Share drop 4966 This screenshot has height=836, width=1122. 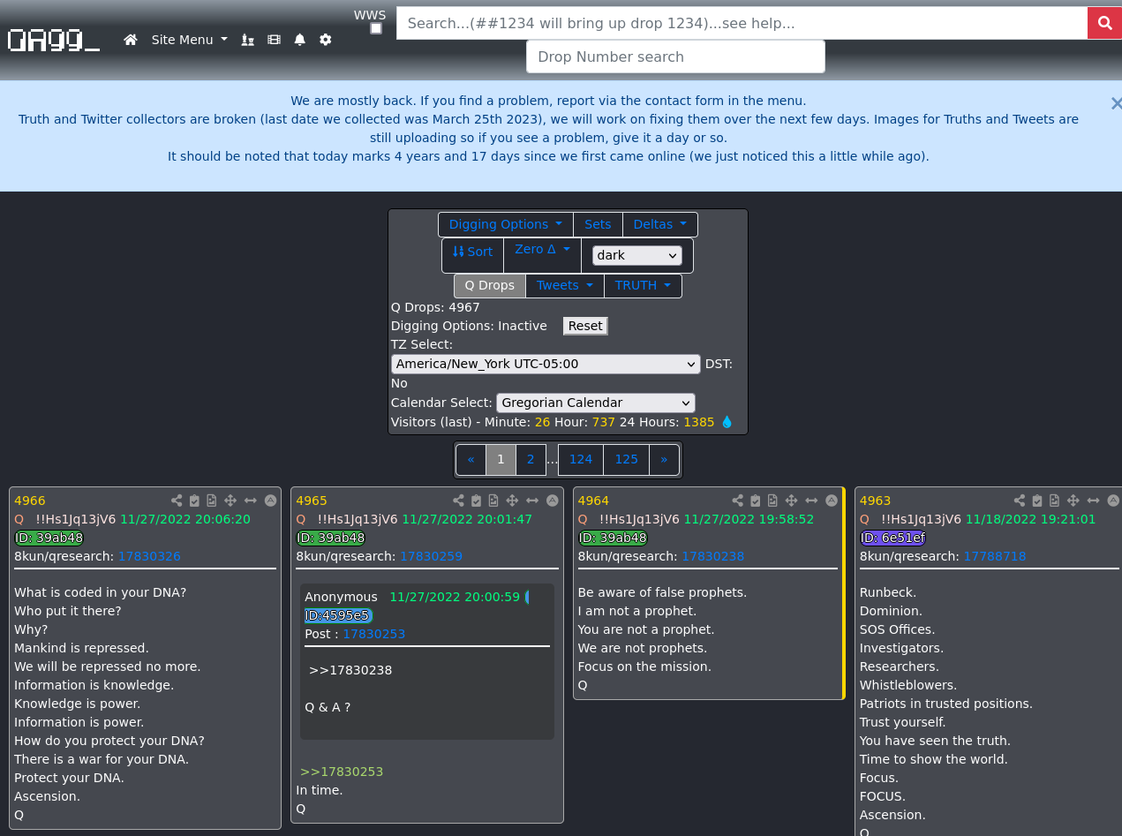pyautogui.click(x=177, y=501)
